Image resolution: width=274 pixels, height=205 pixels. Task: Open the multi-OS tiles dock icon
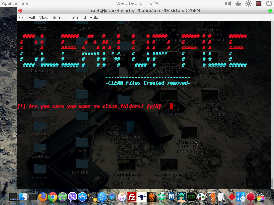tap(241, 197)
